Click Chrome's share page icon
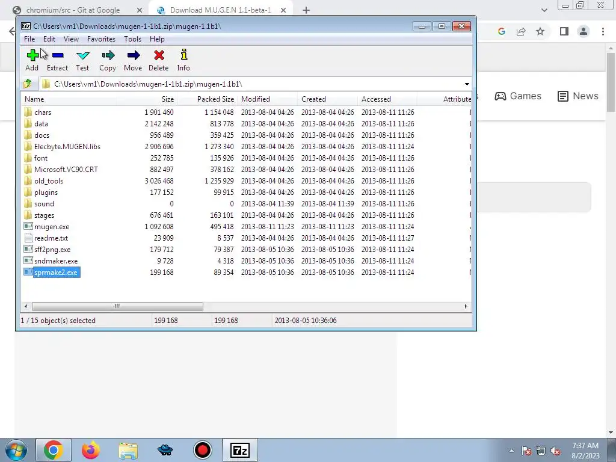 pyautogui.click(x=521, y=31)
